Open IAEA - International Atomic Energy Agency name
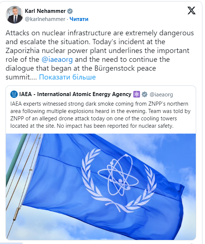The width and height of the screenshot is (205, 244). [x=75, y=94]
